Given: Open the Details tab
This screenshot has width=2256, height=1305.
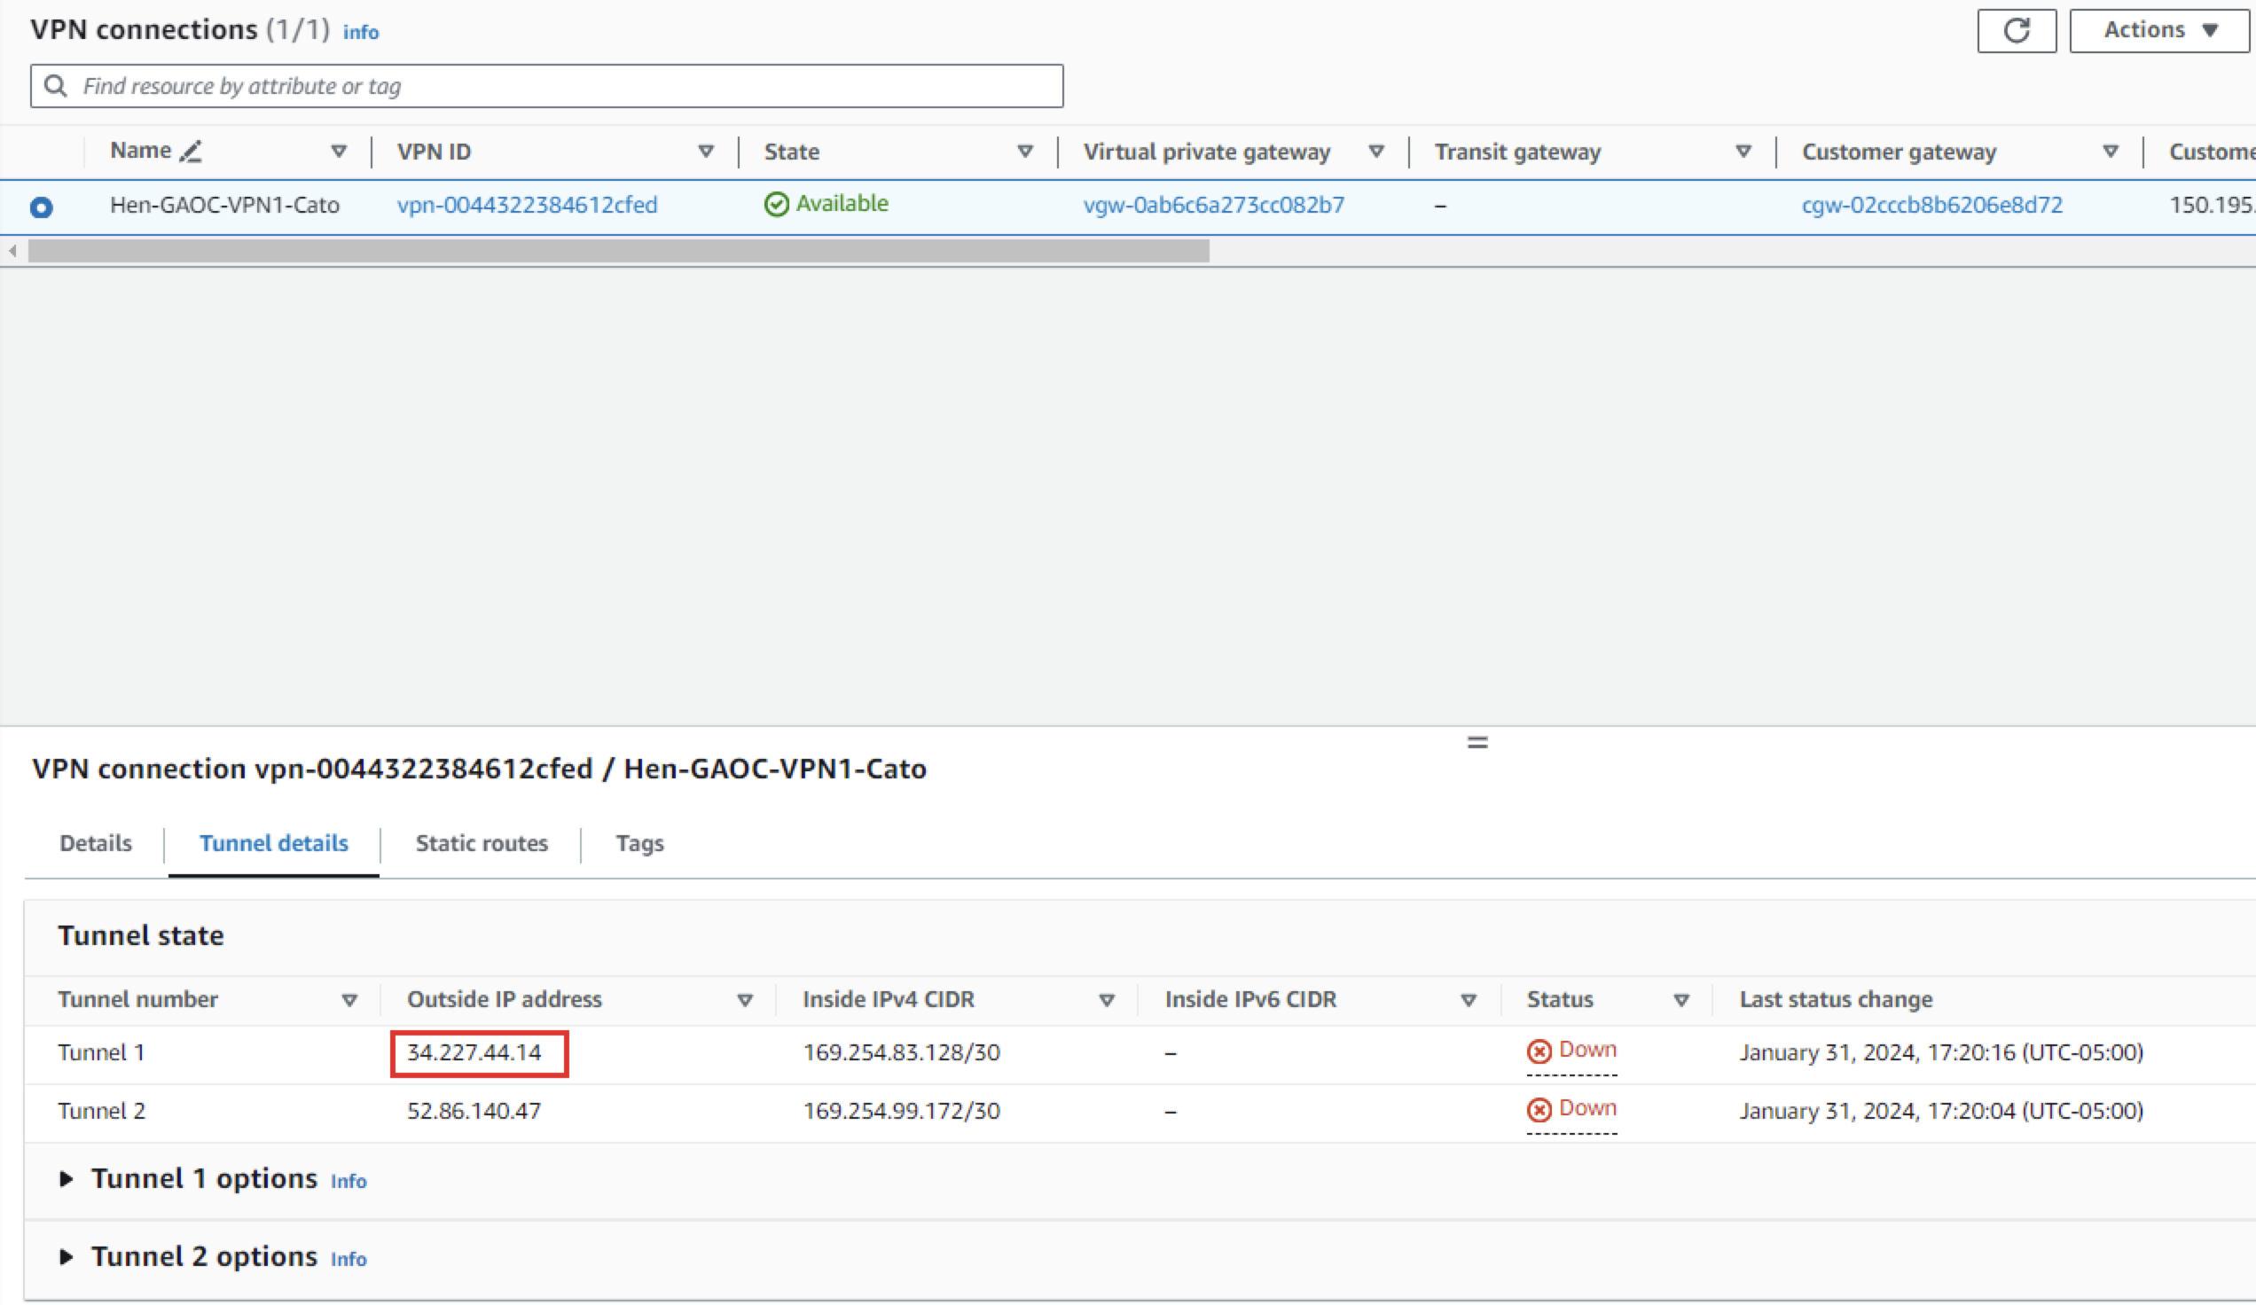Looking at the screenshot, I should (95, 843).
